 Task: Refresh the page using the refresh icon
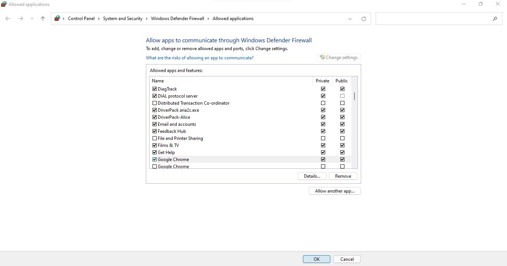click(x=363, y=19)
